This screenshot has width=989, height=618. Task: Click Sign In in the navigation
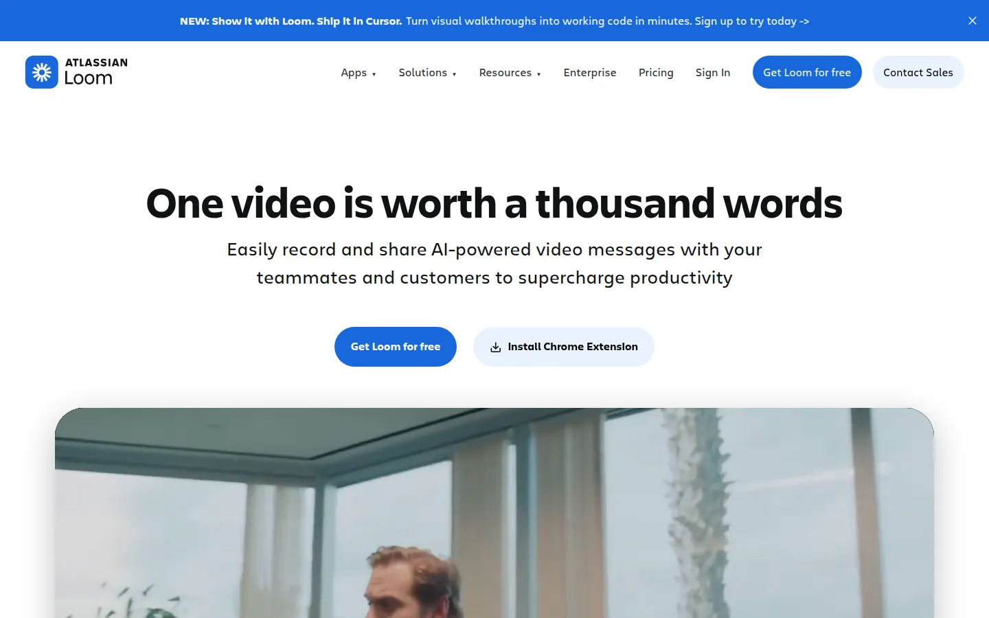tap(713, 73)
